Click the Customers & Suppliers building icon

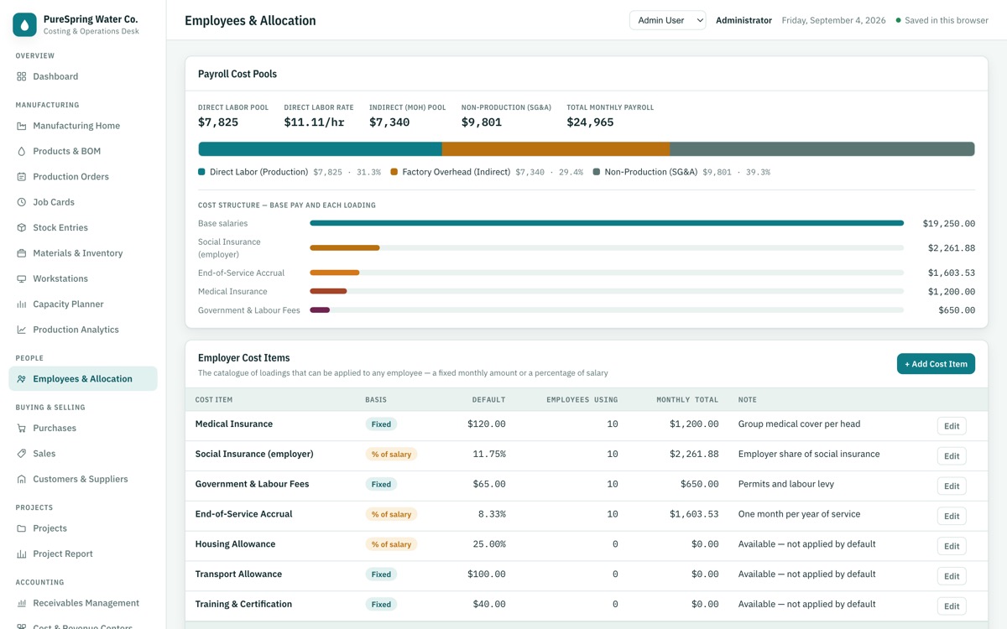pos(22,479)
